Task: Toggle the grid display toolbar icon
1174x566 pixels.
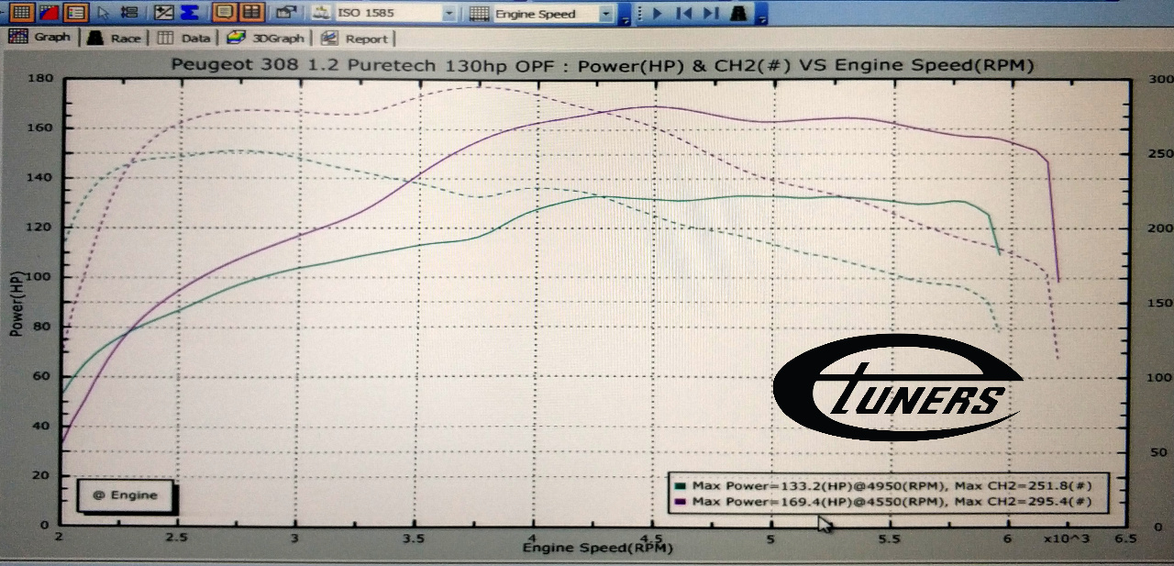Action: coord(21,13)
